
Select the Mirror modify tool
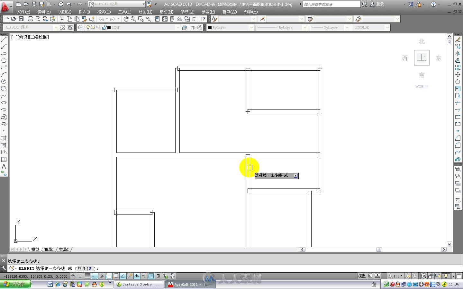pyautogui.click(x=458, y=53)
